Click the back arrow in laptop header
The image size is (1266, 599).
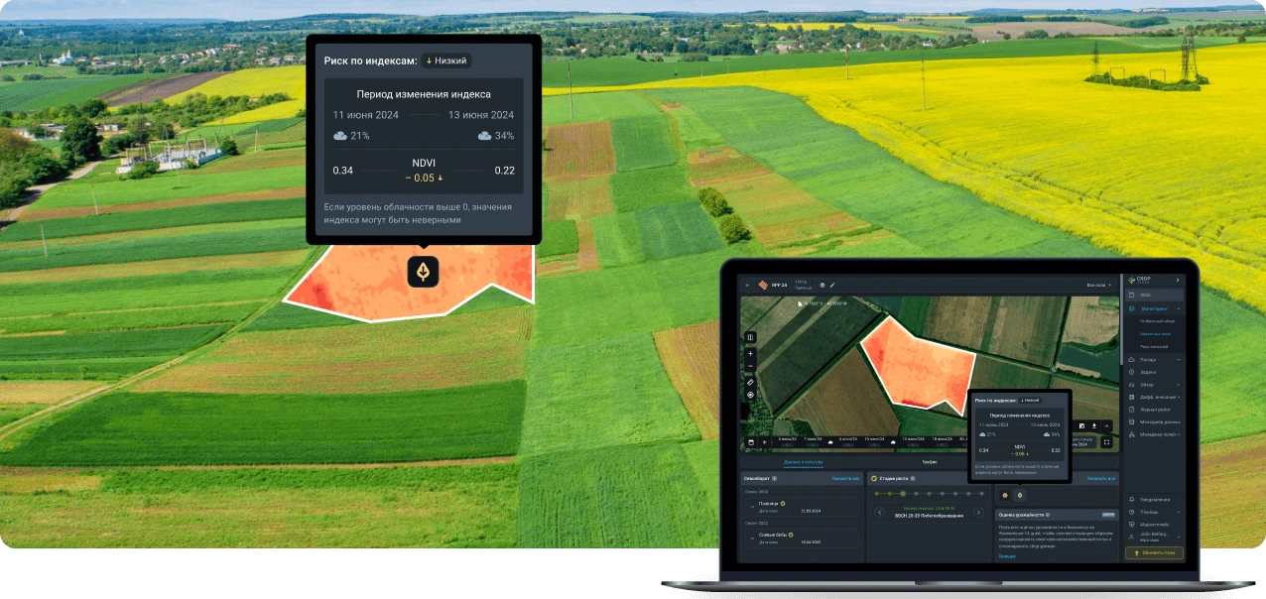coord(748,285)
